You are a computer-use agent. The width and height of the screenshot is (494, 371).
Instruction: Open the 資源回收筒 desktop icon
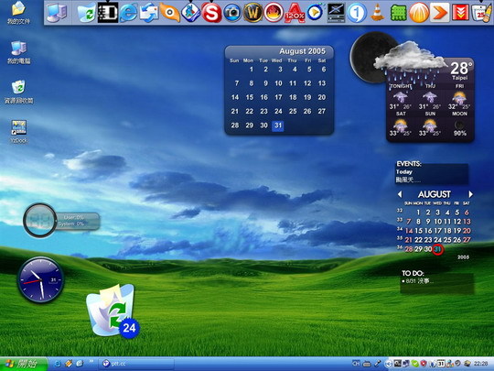18,93
